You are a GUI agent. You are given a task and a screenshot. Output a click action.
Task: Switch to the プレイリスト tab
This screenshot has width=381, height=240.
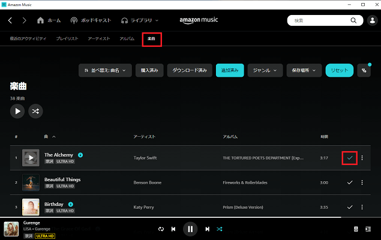click(x=67, y=38)
